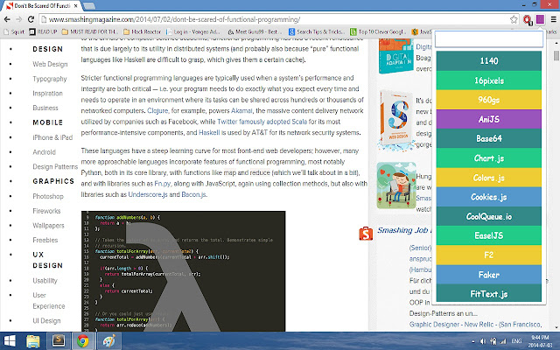The width and height of the screenshot is (560, 350).
Task: Click the extension popup search field
Action: coord(489,38)
